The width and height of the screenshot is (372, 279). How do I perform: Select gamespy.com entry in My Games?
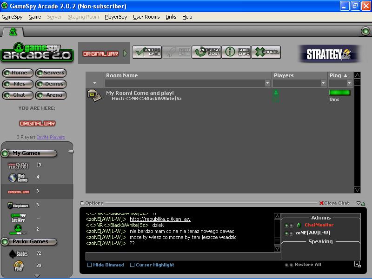18,229
